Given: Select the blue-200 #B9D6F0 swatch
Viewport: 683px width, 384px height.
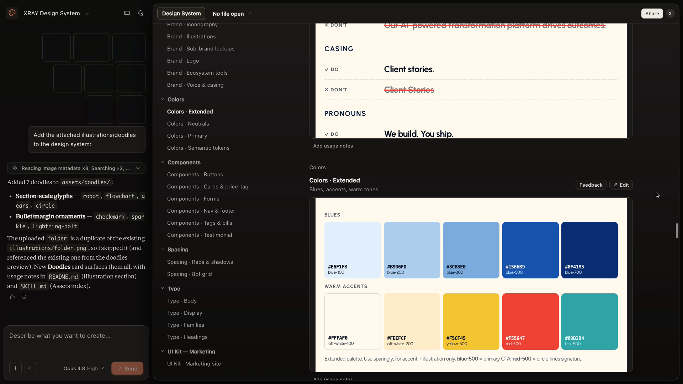Looking at the screenshot, I should (x=412, y=250).
